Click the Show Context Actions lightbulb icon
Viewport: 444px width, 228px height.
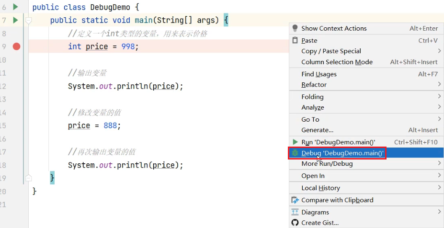pyautogui.click(x=295, y=28)
